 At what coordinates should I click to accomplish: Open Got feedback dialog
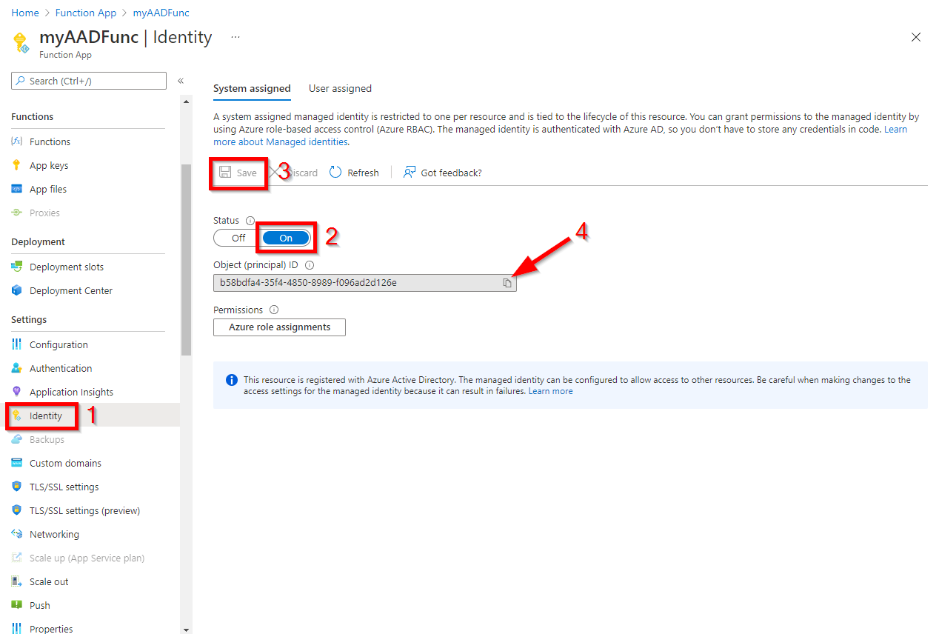tap(442, 172)
